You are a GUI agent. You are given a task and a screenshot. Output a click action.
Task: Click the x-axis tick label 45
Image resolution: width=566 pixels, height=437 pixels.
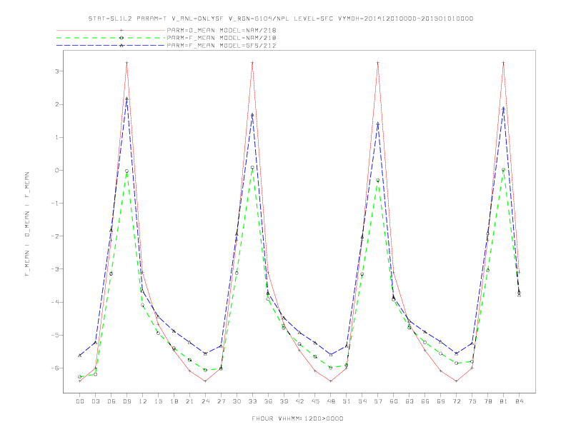(315, 401)
